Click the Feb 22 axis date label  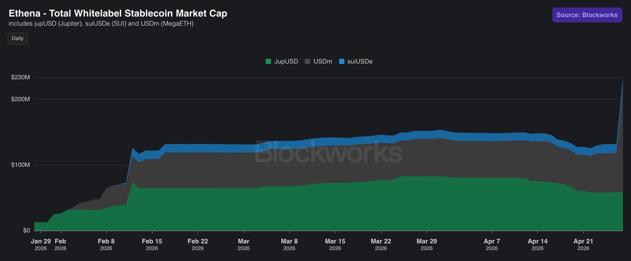click(198, 244)
